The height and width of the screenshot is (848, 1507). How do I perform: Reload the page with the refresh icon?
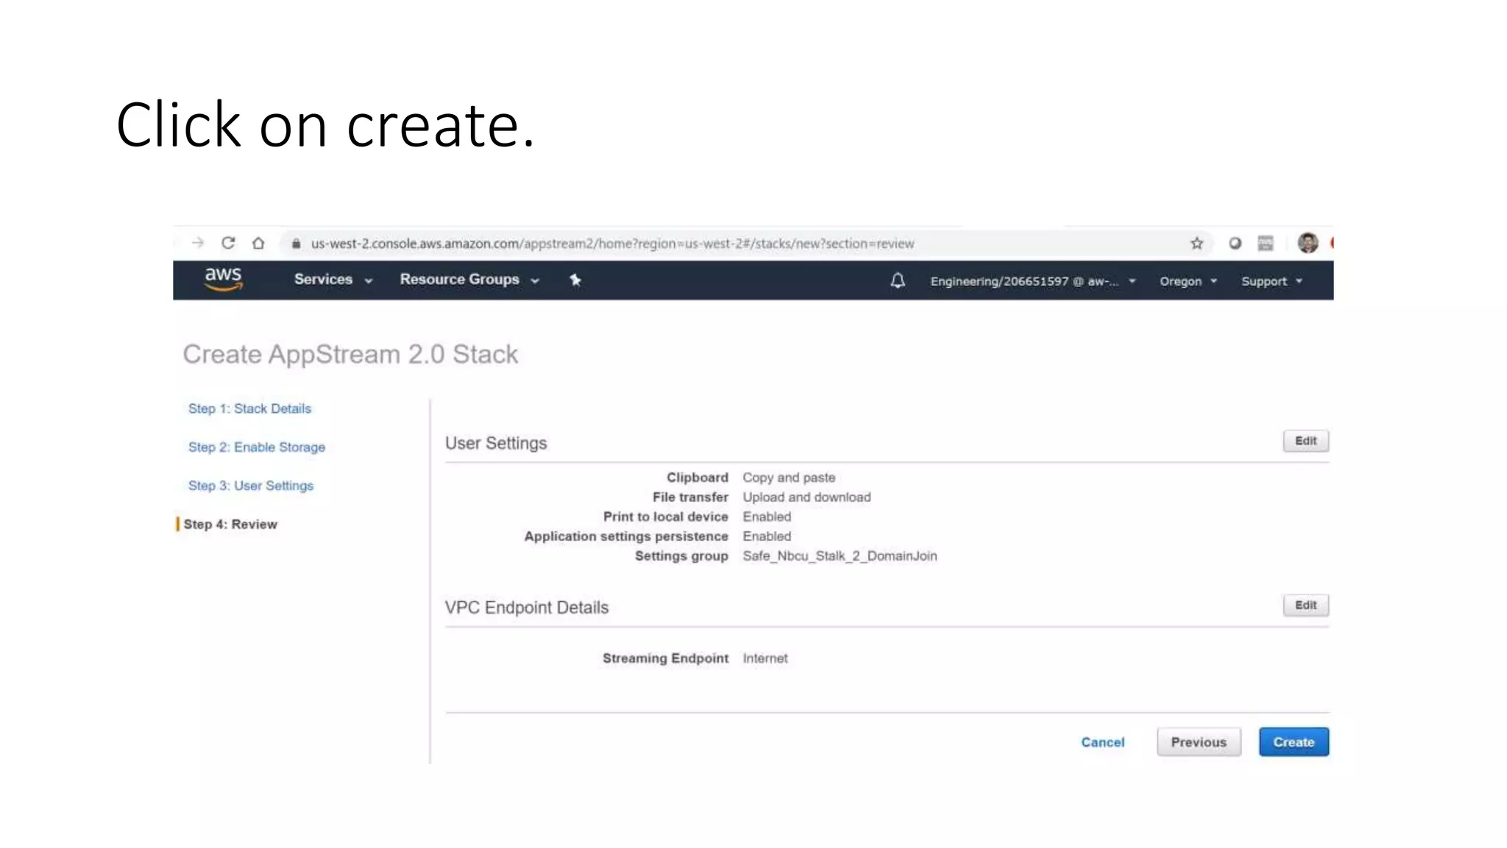tap(228, 243)
